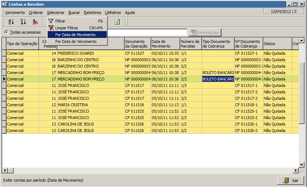Select the Todas as pessoas radio button
This screenshot has width=307, height=187.
[6, 32]
